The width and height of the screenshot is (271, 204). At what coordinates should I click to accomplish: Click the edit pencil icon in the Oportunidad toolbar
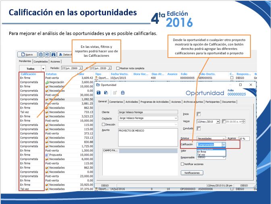tap(115, 93)
